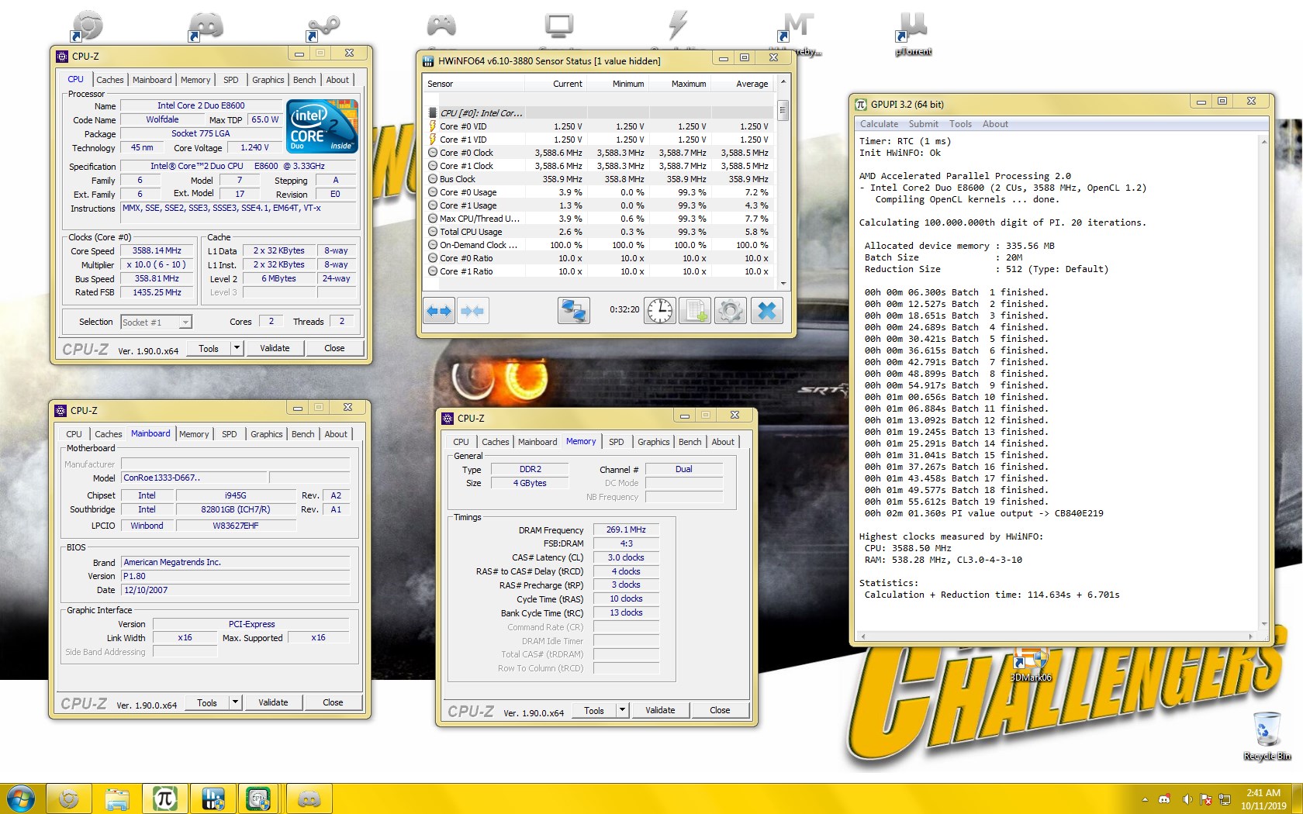Open gamepad desktop icon
This screenshot has width=1303, height=814.
pyautogui.click(x=441, y=26)
